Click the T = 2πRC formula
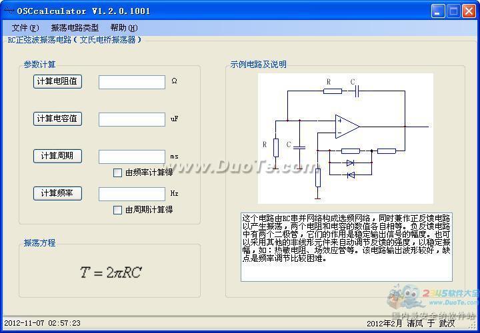480x333 pixels. [x=111, y=272]
